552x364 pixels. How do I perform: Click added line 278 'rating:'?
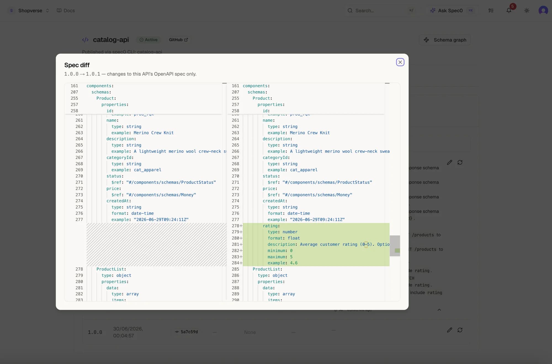tap(271, 226)
